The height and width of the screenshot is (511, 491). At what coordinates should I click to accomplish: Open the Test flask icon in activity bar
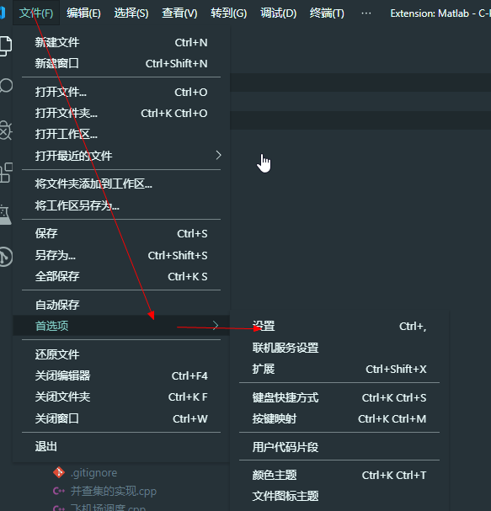tap(5, 215)
